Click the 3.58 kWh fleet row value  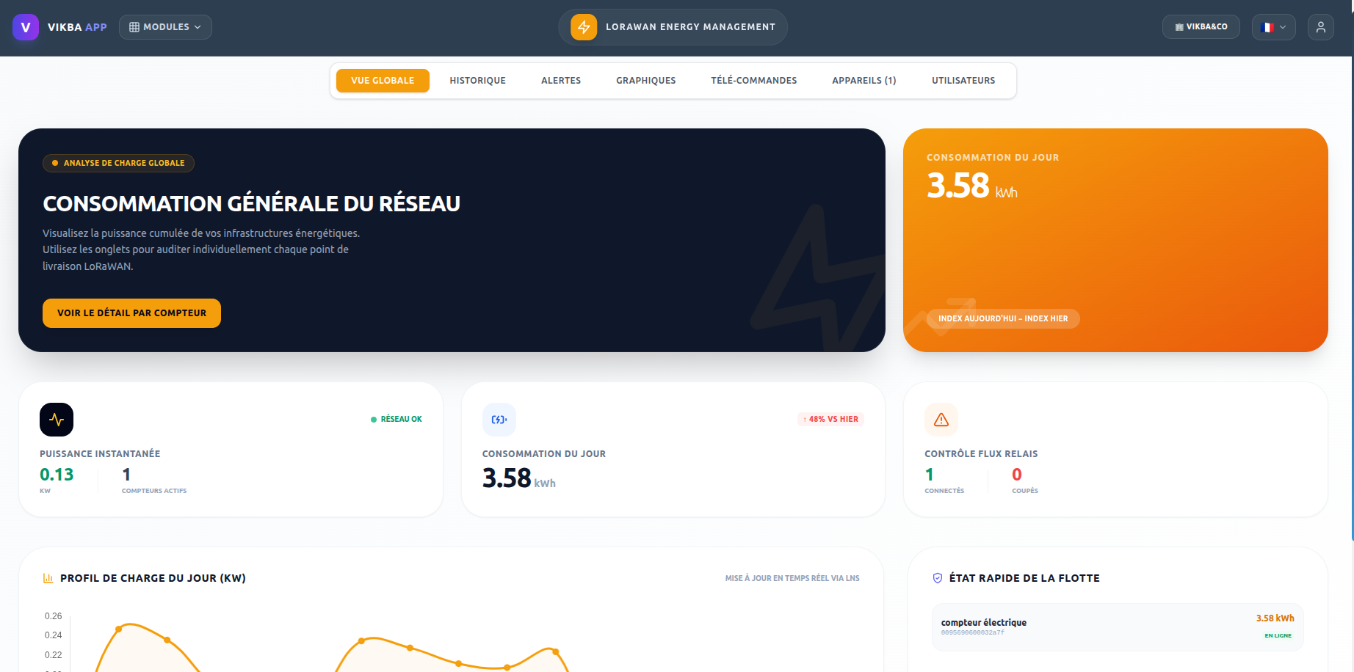pos(1275,618)
